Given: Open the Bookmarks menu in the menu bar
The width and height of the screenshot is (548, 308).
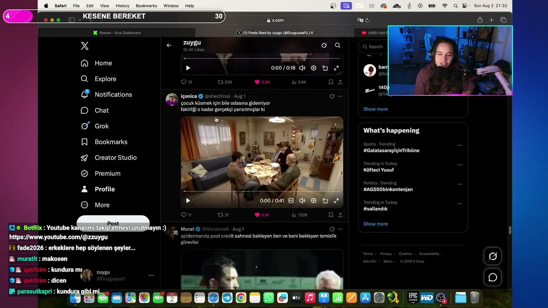Looking at the screenshot, I should click(146, 6).
